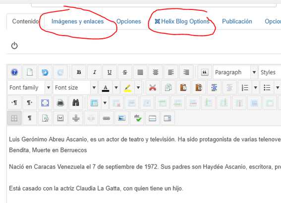Open the Helix Blog Options tab
Screen dimensions: 281x203
click(182, 21)
